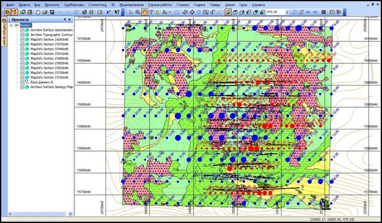Click the measuring ruler tool icon
This screenshot has height=223, width=382.
[x=165, y=12]
